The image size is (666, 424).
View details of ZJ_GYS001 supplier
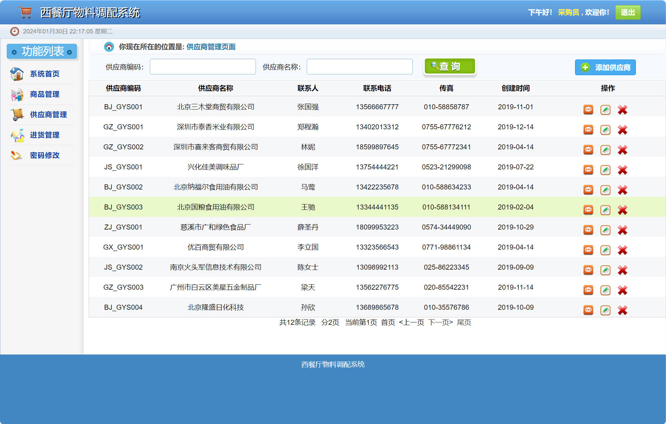[588, 230]
